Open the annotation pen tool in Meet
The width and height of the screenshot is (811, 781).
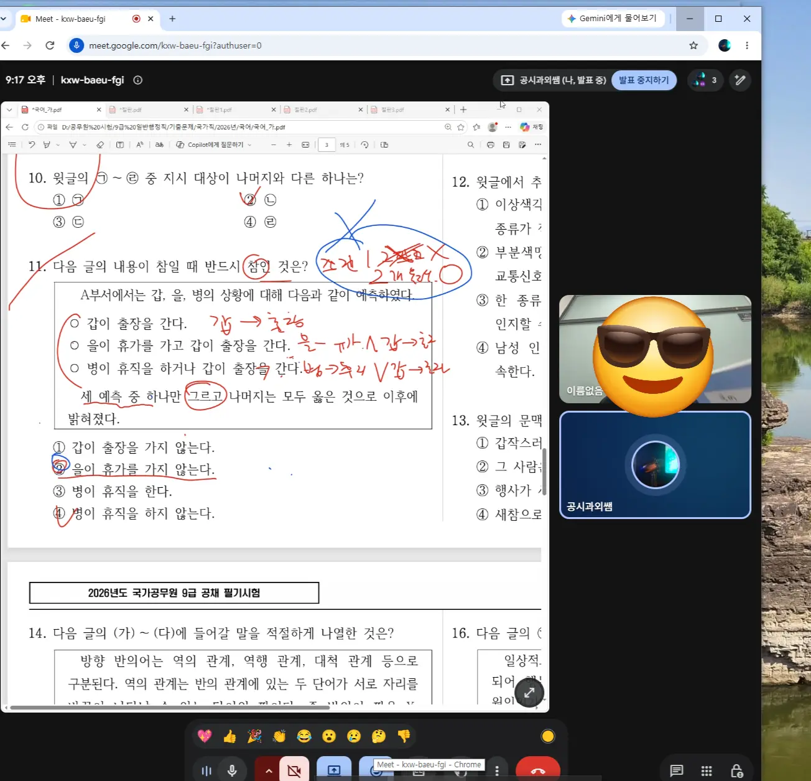[740, 80]
